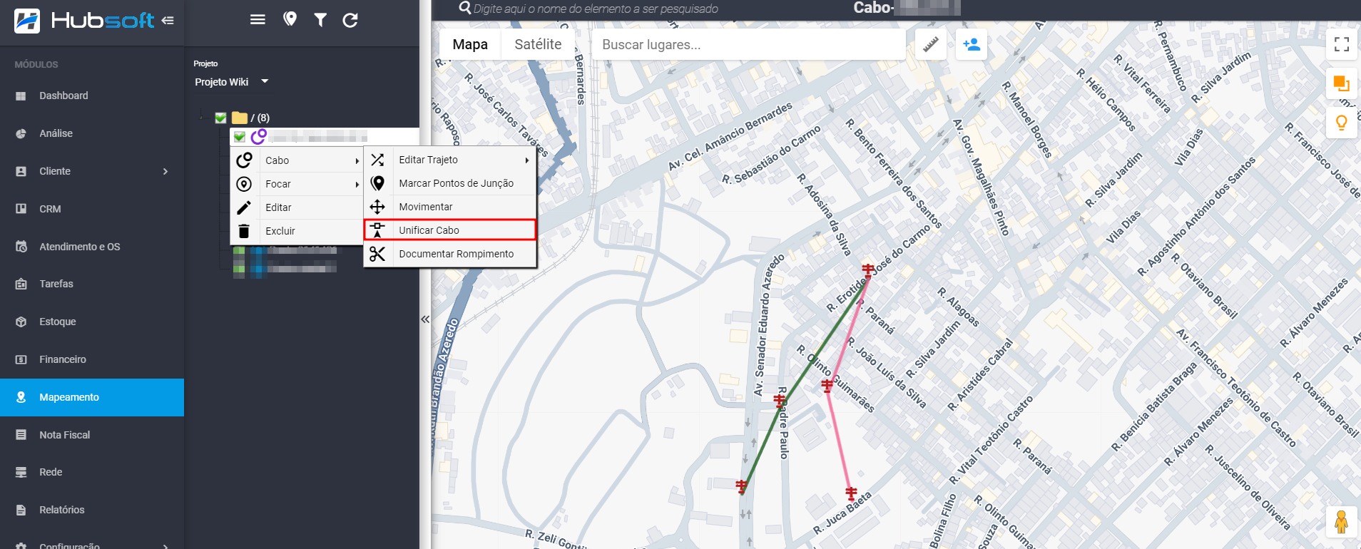The height and width of the screenshot is (549, 1361).
Task: Click the element search field at top
Action: tap(596, 9)
